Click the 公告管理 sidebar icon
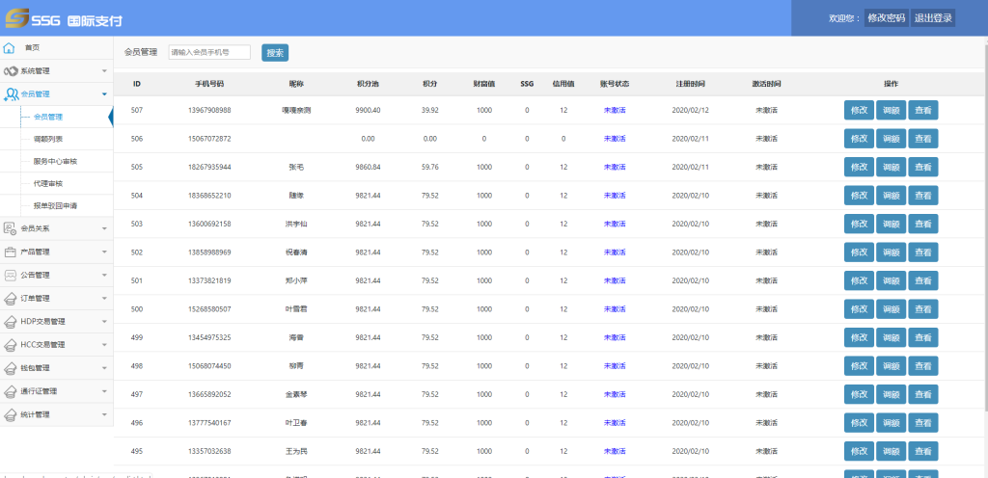This screenshot has height=478, width=988. pos(11,276)
